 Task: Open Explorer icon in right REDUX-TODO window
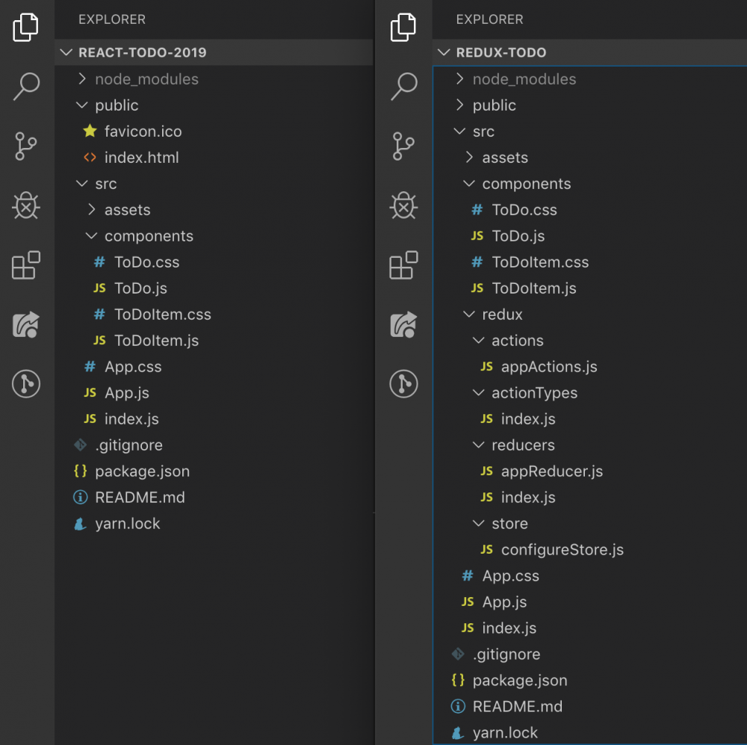point(403,27)
